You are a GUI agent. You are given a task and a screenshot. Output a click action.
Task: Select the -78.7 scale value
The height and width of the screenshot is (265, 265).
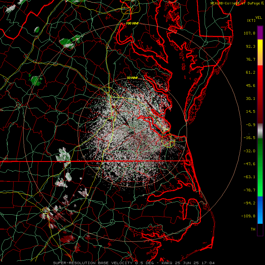coord(249,190)
